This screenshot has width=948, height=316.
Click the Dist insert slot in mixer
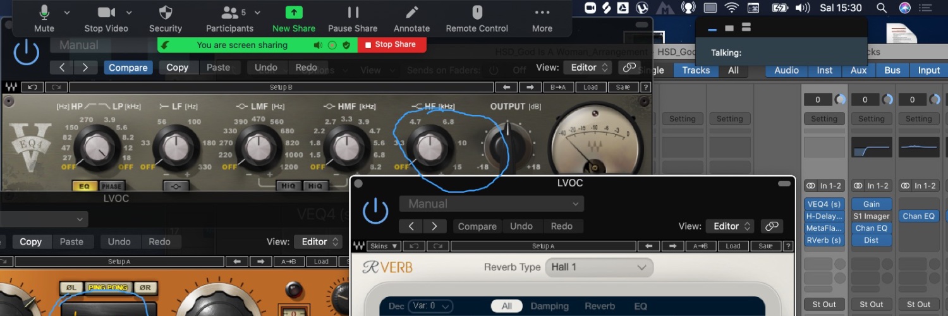(x=872, y=240)
